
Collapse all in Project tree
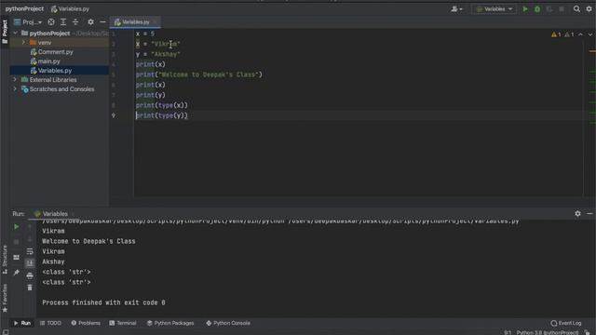[75, 22]
